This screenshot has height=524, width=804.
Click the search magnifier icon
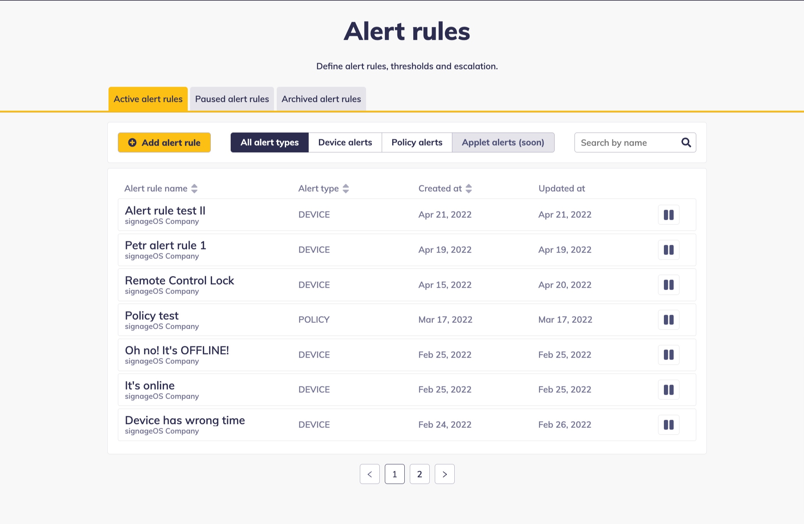(686, 143)
